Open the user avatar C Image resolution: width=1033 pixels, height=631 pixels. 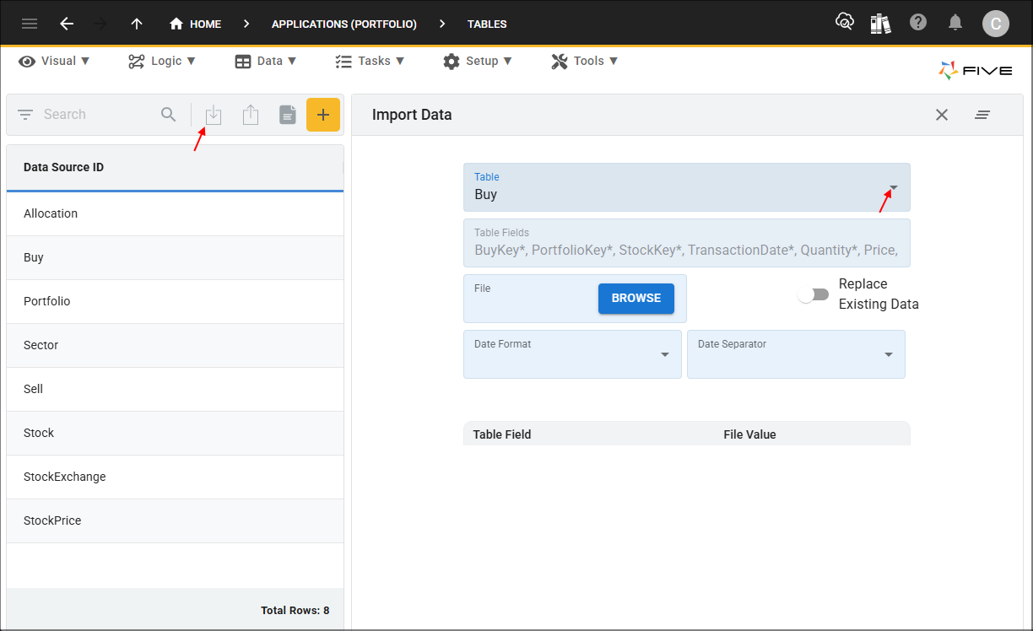996,24
